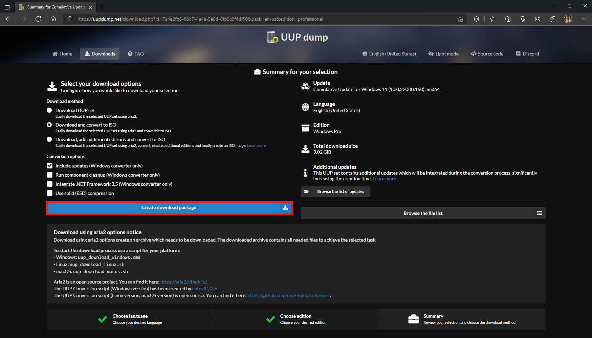Open browser Collections
The image size is (592, 338).
coord(508,19)
